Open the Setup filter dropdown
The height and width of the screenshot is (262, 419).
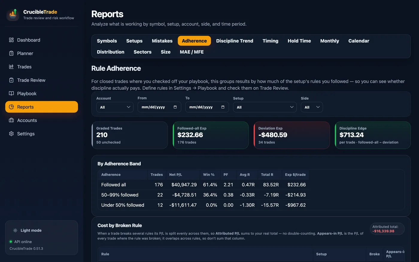tap(265, 107)
